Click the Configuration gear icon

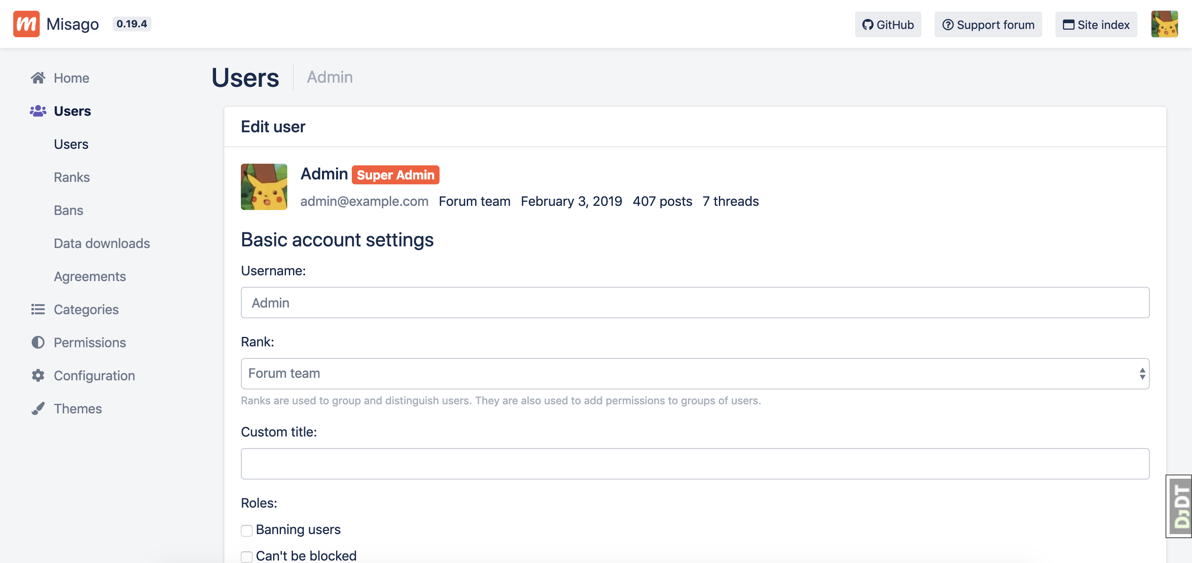38,375
